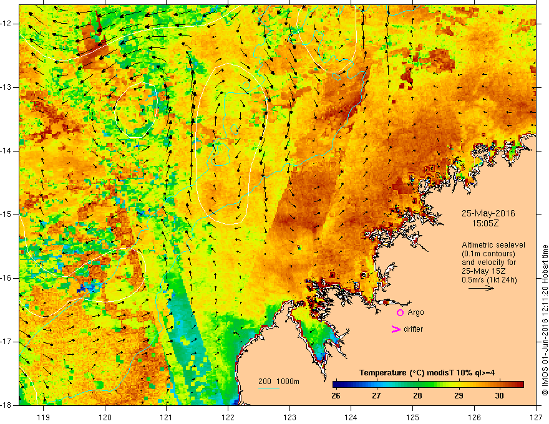
Task: Click the '15:05Z' time label
Action: point(485,223)
